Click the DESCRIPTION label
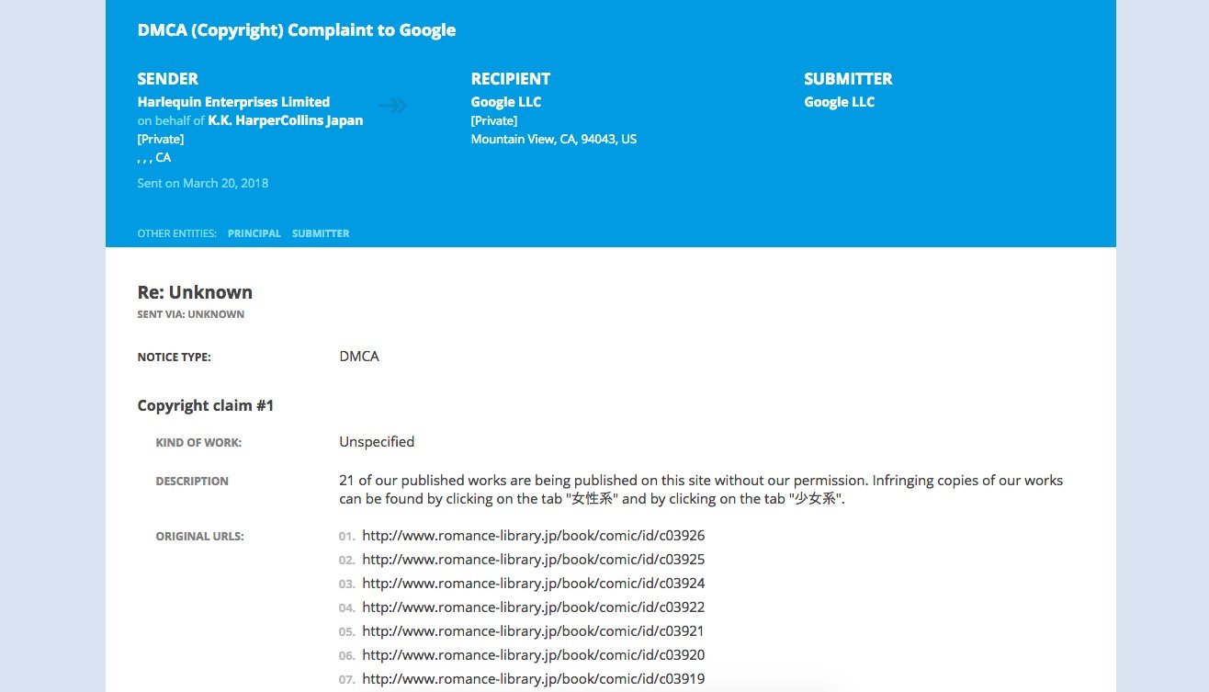The height and width of the screenshot is (692, 1209). click(192, 482)
